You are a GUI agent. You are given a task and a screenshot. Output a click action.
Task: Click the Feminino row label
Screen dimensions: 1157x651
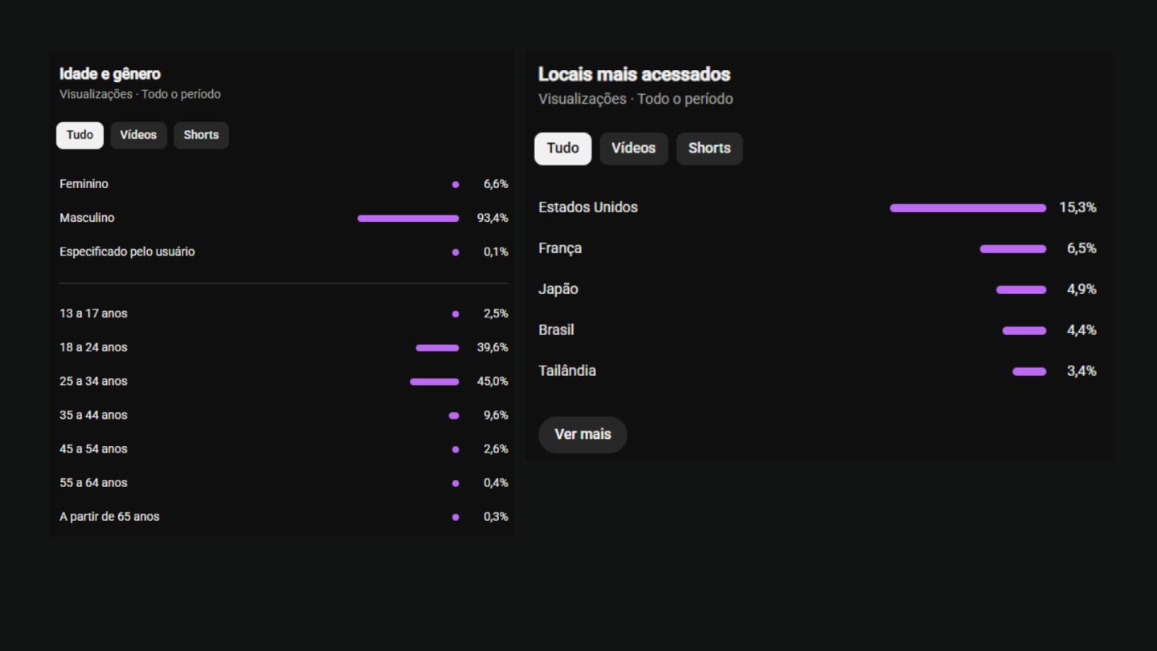[x=84, y=184]
